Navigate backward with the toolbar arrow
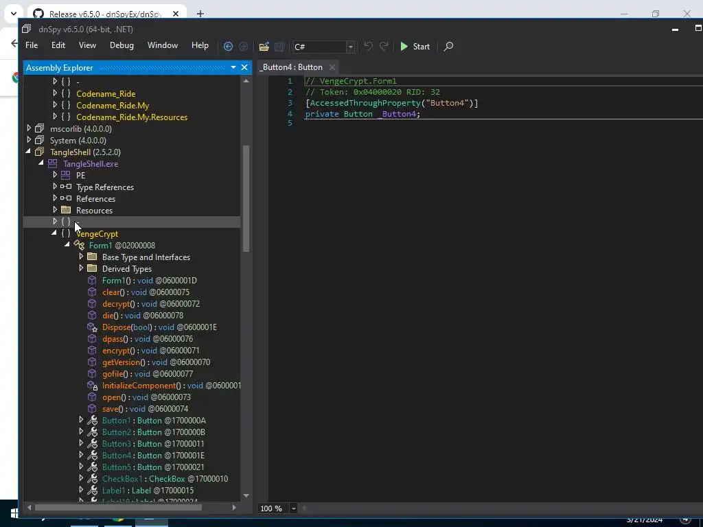 click(x=228, y=47)
